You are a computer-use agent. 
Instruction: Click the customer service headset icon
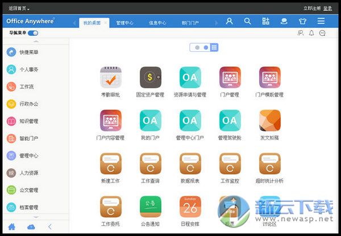284,21
